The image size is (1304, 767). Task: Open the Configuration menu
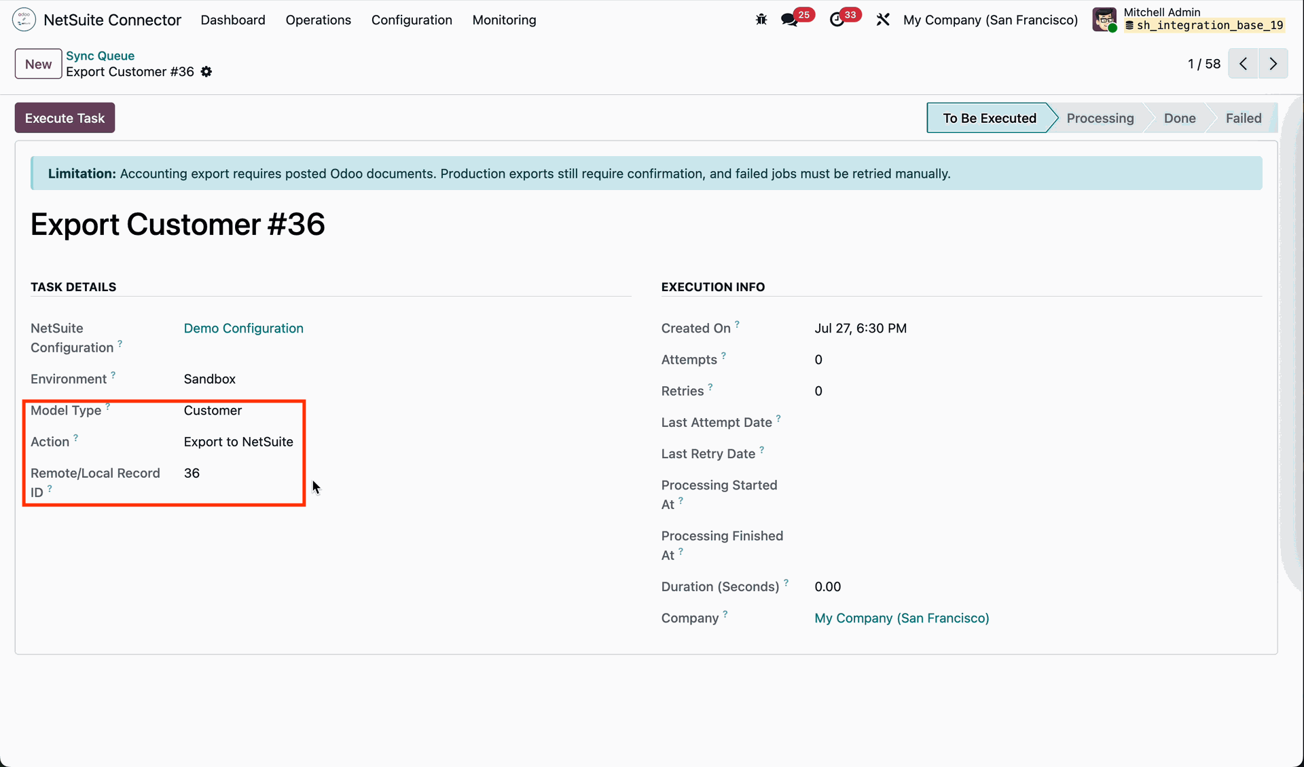[412, 20]
